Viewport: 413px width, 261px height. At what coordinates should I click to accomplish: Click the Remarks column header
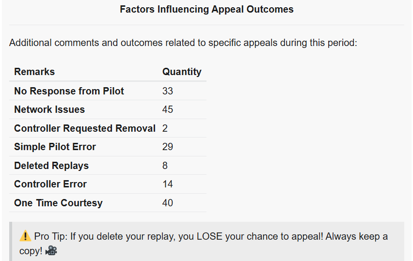34,72
